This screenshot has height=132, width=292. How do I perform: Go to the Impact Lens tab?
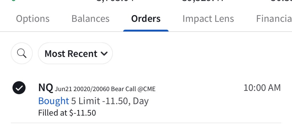(x=208, y=19)
